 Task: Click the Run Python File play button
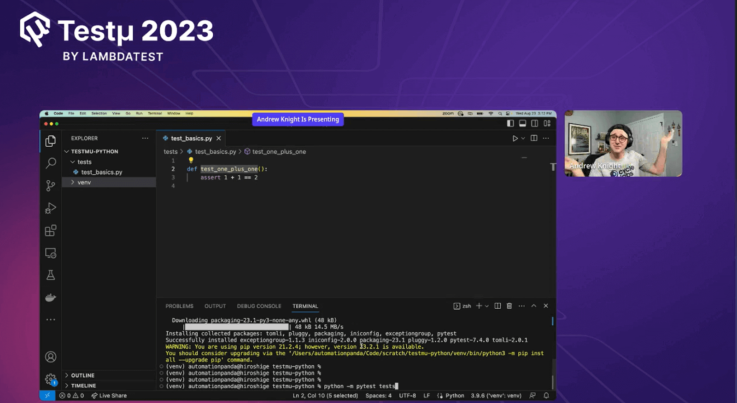pos(515,138)
